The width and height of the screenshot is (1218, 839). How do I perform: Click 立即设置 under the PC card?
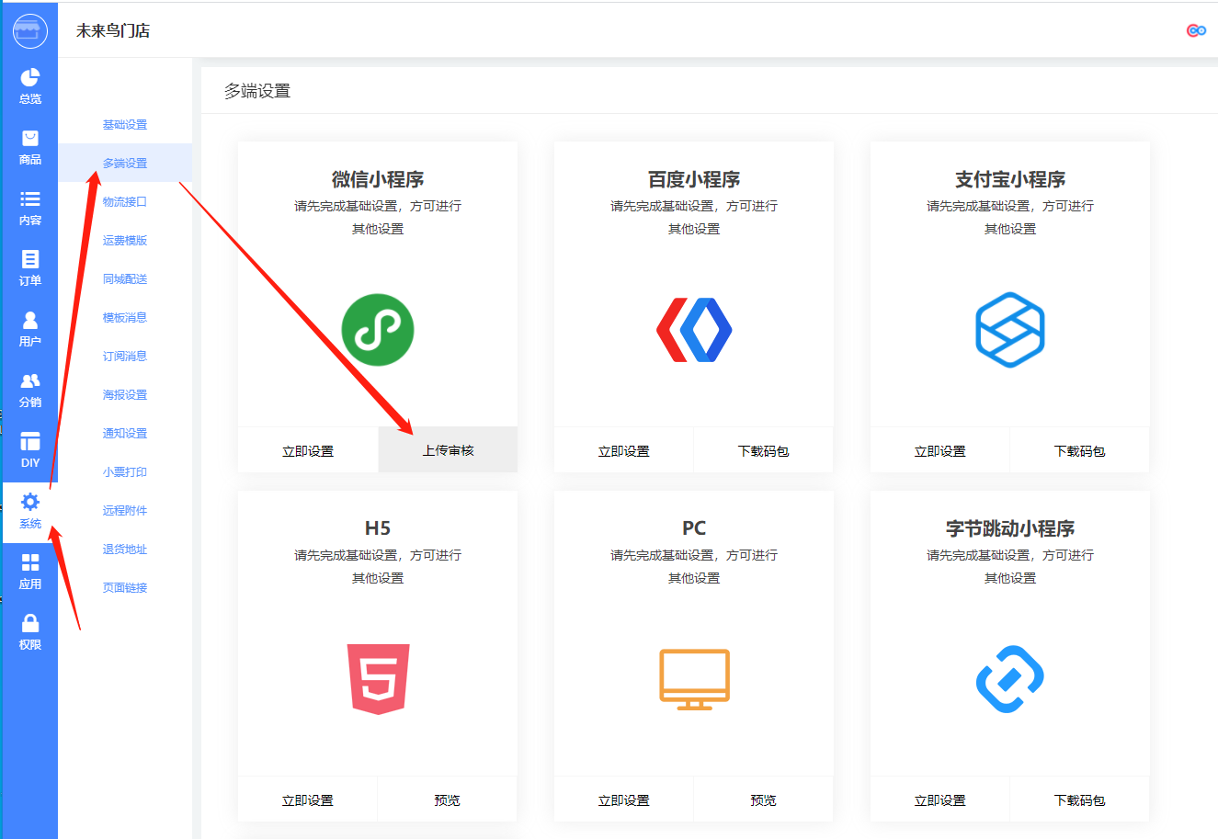(x=624, y=799)
